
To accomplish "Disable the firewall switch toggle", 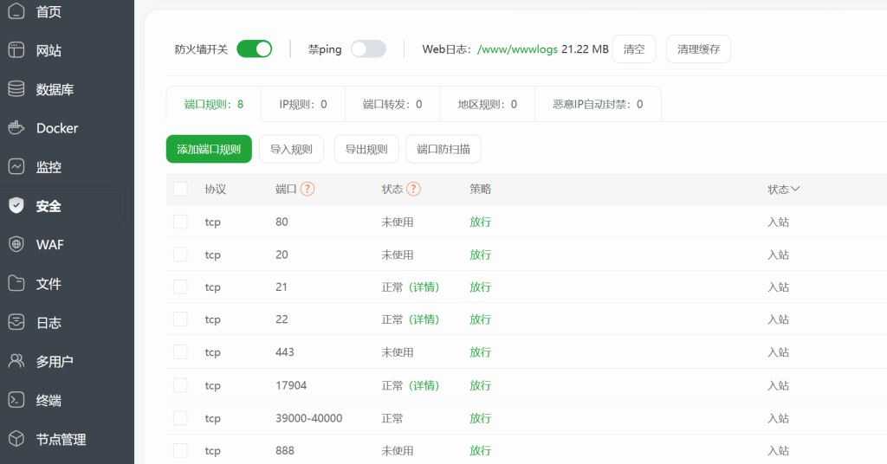I will click(255, 49).
